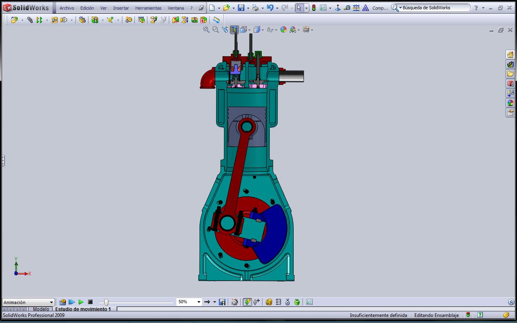Expand the motion manager chevron

(x=511, y=302)
